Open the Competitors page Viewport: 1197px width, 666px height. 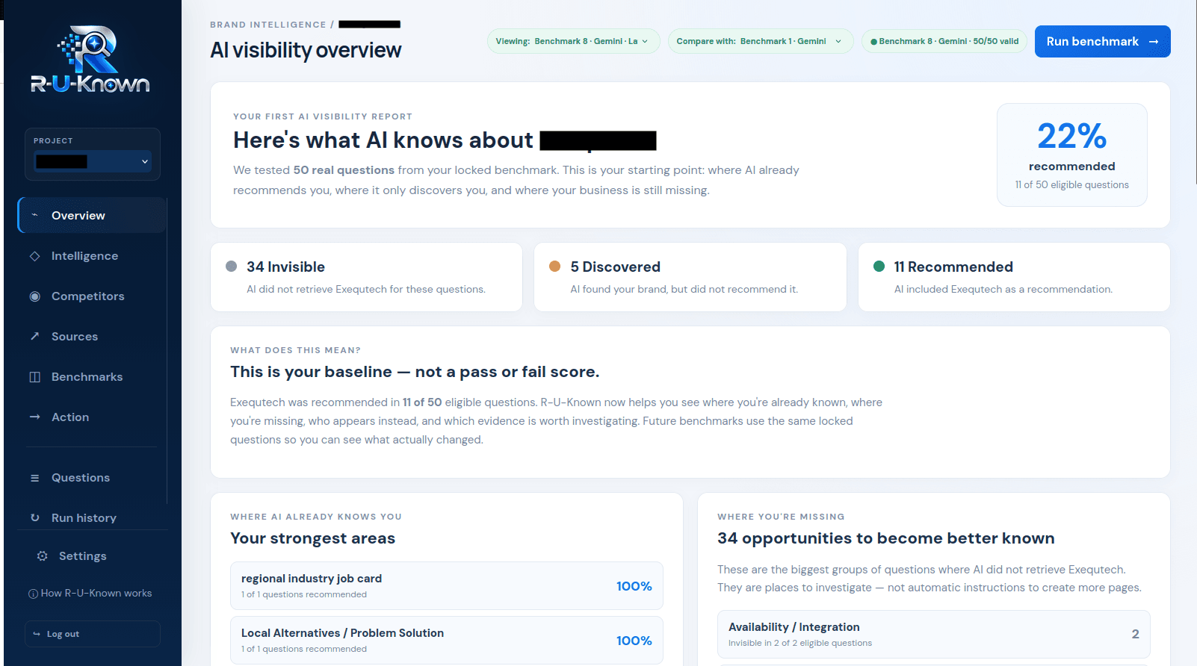coord(92,296)
